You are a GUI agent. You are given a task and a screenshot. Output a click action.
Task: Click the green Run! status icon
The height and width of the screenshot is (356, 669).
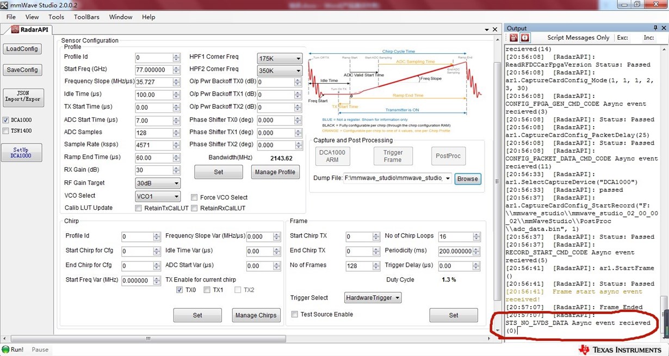[x=5, y=349]
